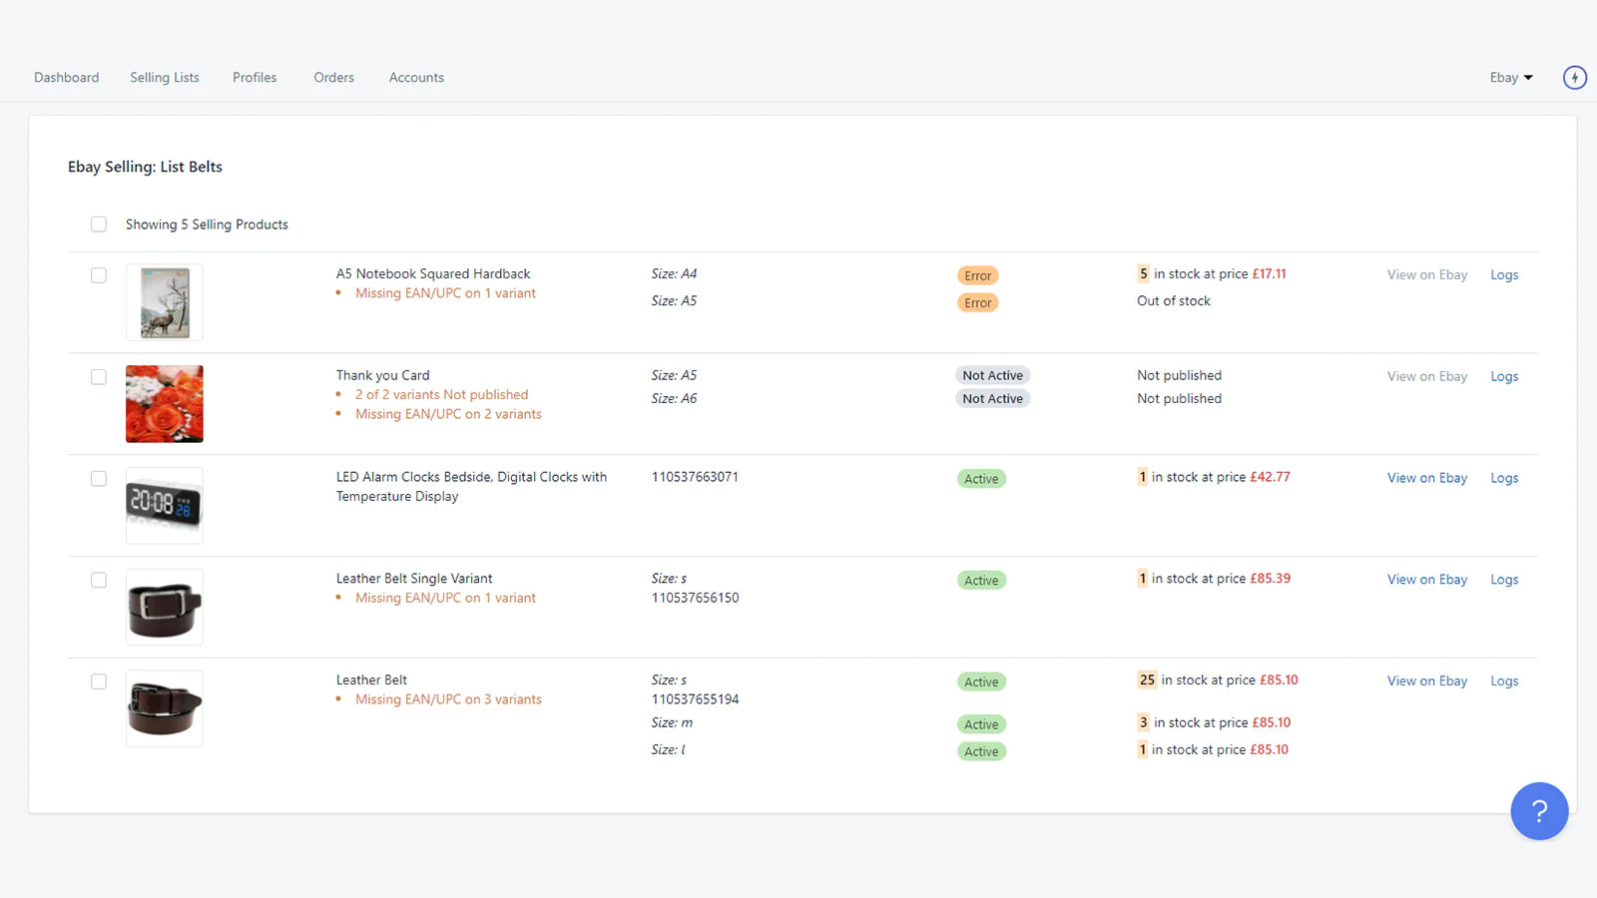Screen dimensions: 1597x898
Task: Toggle the select-all Selling Products checkbox
Action: [x=99, y=224]
